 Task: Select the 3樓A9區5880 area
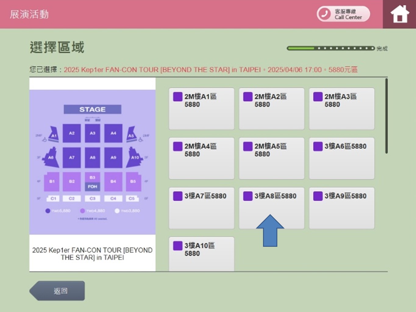click(342, 208)
